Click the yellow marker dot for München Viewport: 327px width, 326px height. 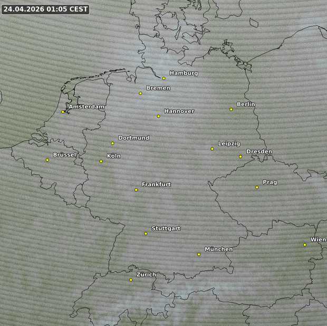[x=199, y=254]
